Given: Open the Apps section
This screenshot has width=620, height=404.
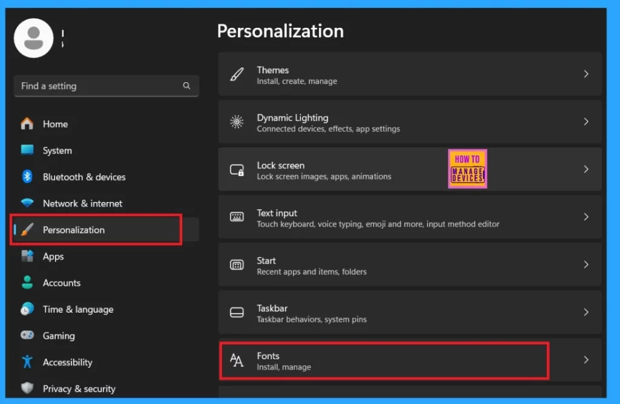Looking at the screenshot, I should (x=106, y=256).
